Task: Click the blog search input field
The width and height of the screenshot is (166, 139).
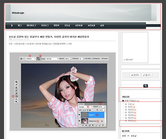Action: click(132, 86)
